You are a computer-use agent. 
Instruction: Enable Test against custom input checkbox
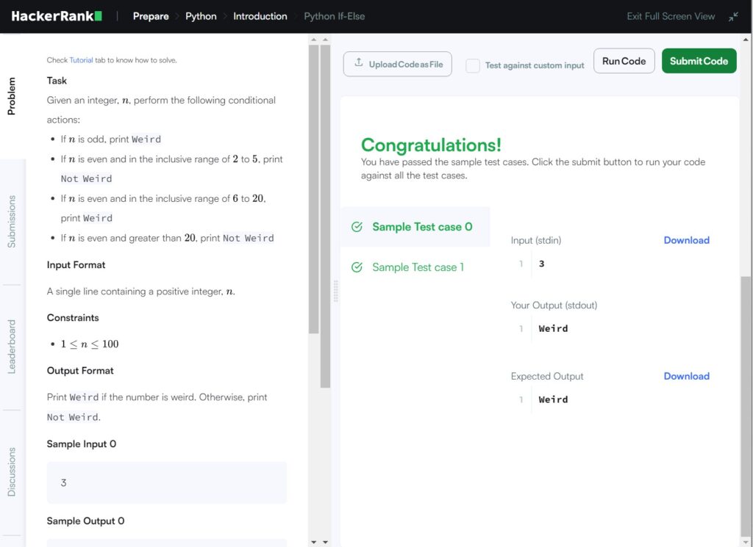point(473,65)
